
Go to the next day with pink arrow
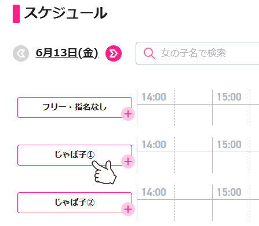(114, 53)
